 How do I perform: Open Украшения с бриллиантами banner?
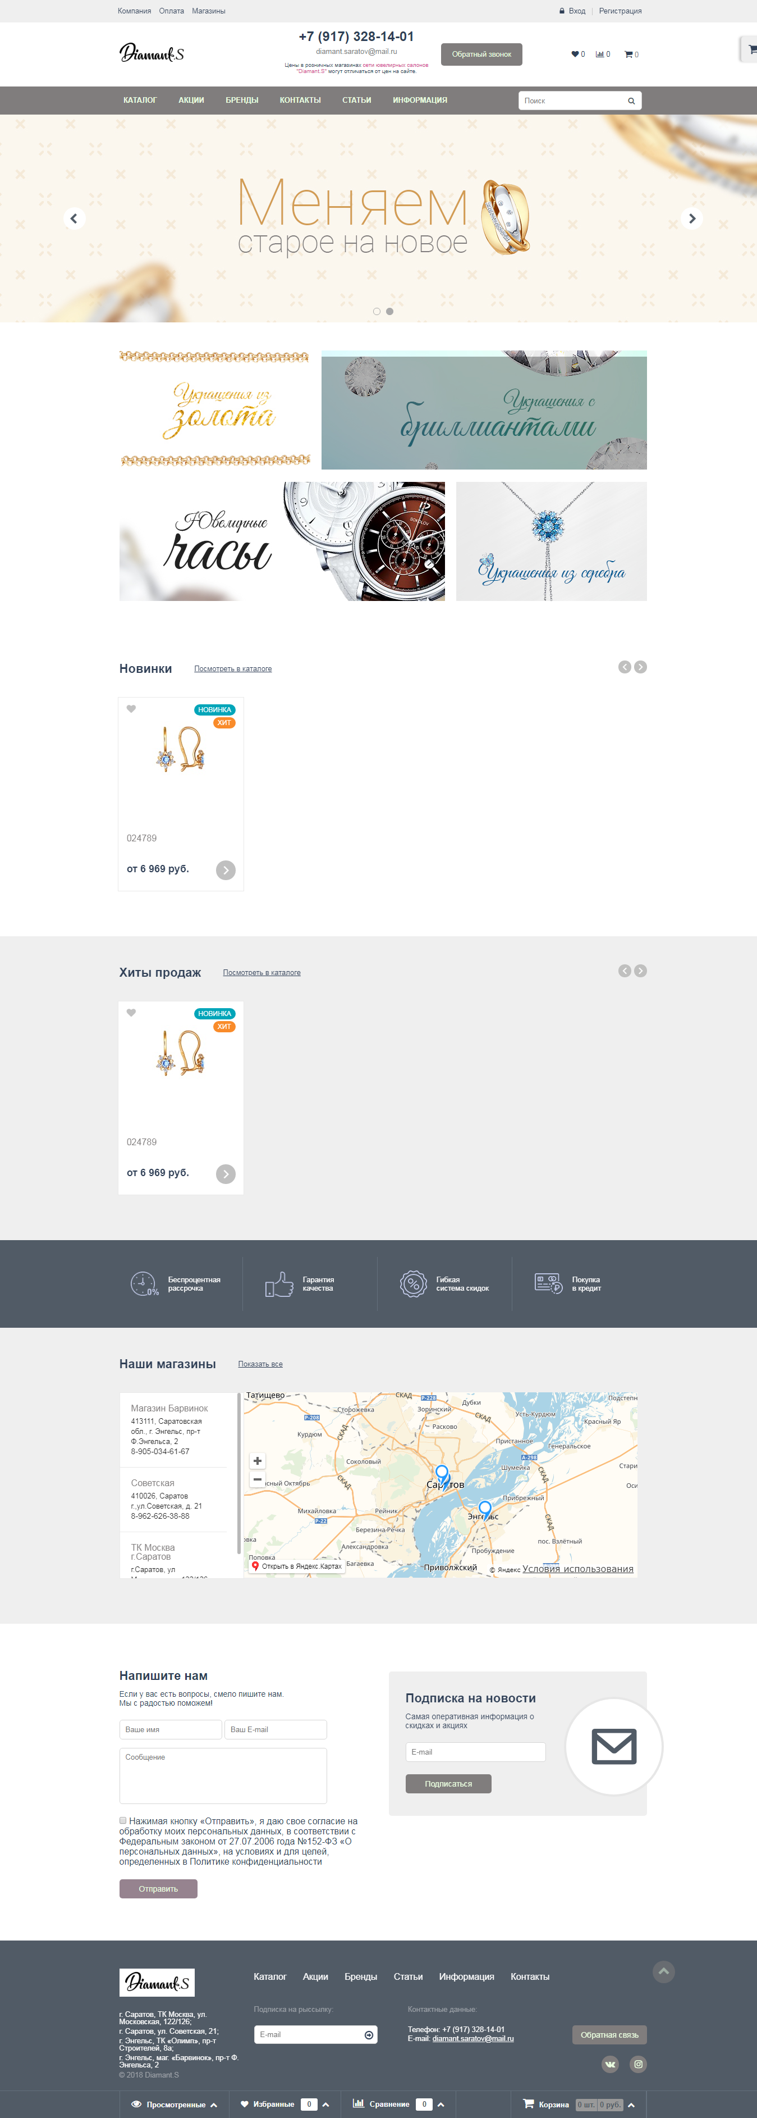click(484, 409)
